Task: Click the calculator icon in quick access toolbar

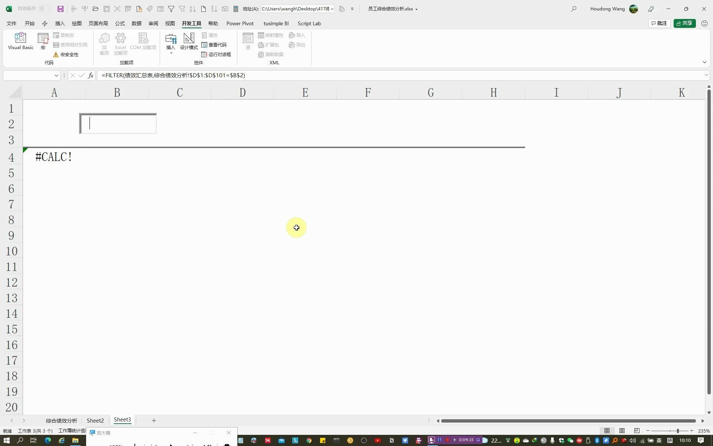Action: point(236,9)
